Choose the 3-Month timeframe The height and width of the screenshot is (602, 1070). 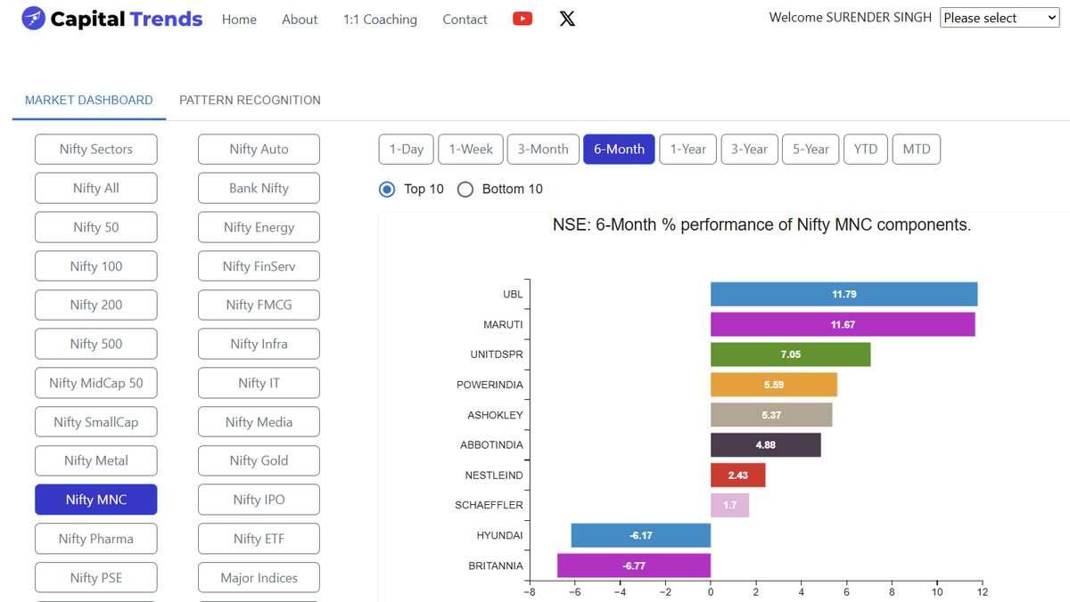click(x=543, y=150)
